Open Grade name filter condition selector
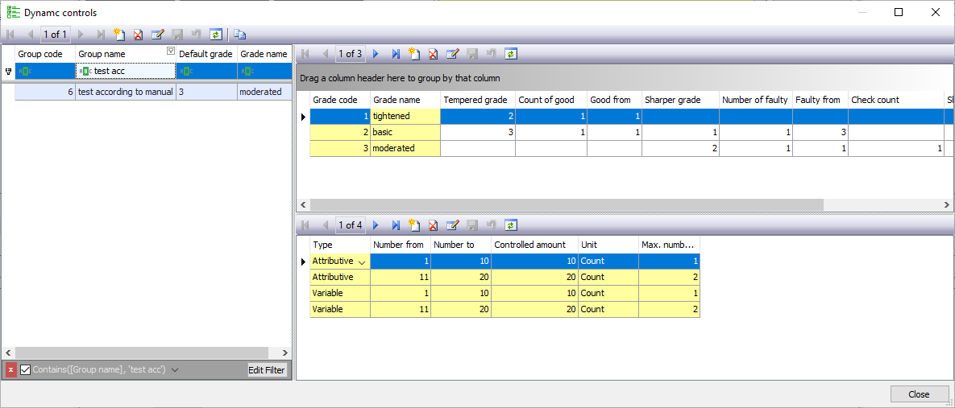Viewport: 955px width, 408px height. [247, 71]
